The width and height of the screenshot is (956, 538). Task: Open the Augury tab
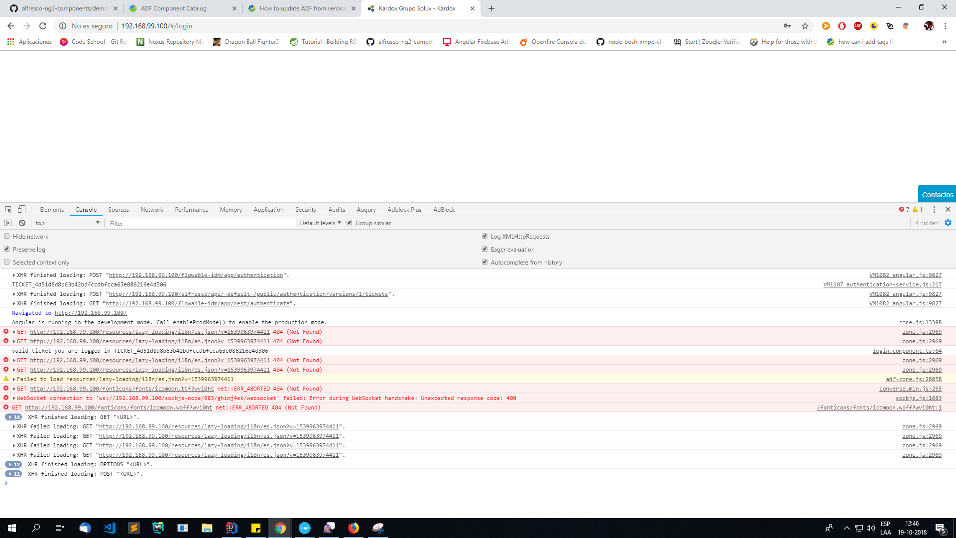click(x=366, y=210)
